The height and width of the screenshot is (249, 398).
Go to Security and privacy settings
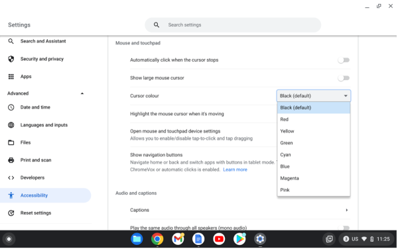tap(42, 59)
